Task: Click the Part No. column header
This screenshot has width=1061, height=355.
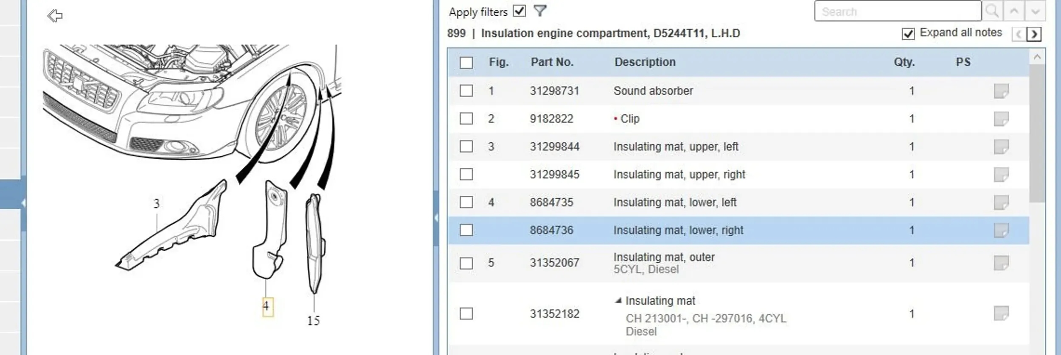Action: (552, 62)
